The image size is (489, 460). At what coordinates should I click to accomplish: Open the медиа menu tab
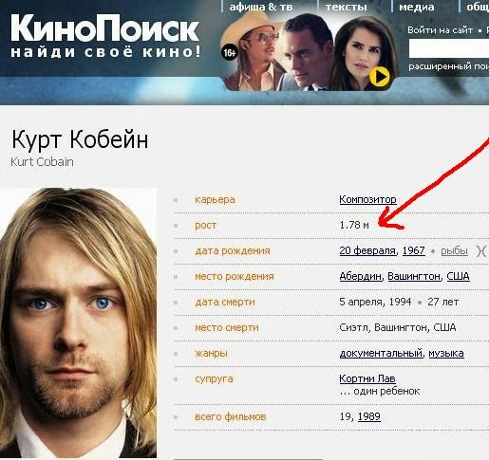pyautogui.click(x=417, y=7)
